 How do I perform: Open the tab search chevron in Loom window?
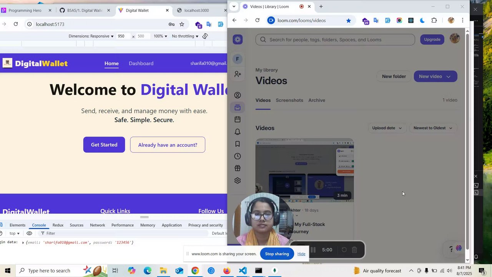tap(234, 7)
